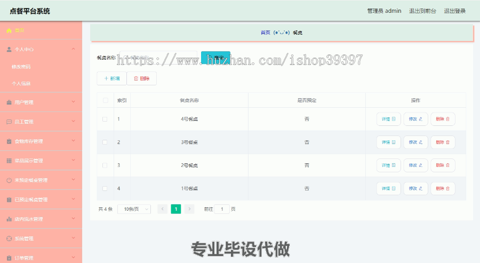Screen dimensions: 480x263
Task: Expand the 菜品展示管理 chevron
Action: coord(73,160)
